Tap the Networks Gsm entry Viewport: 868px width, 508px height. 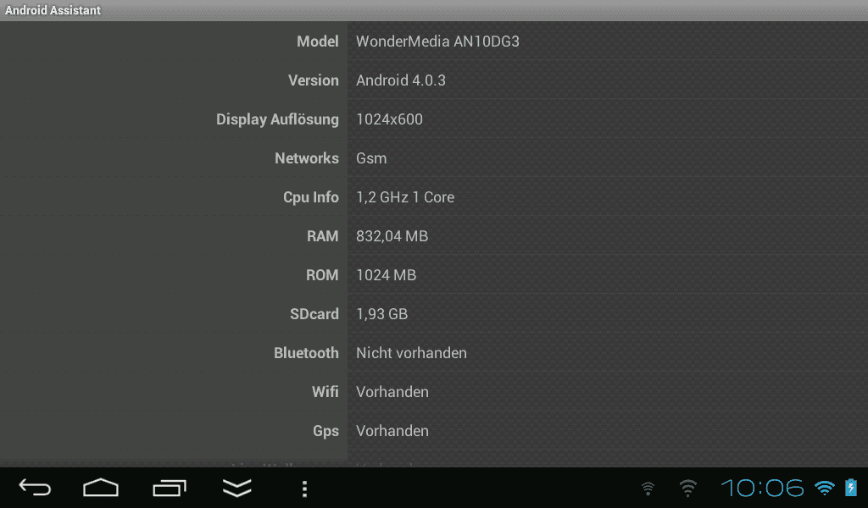[x=434, y=158]
